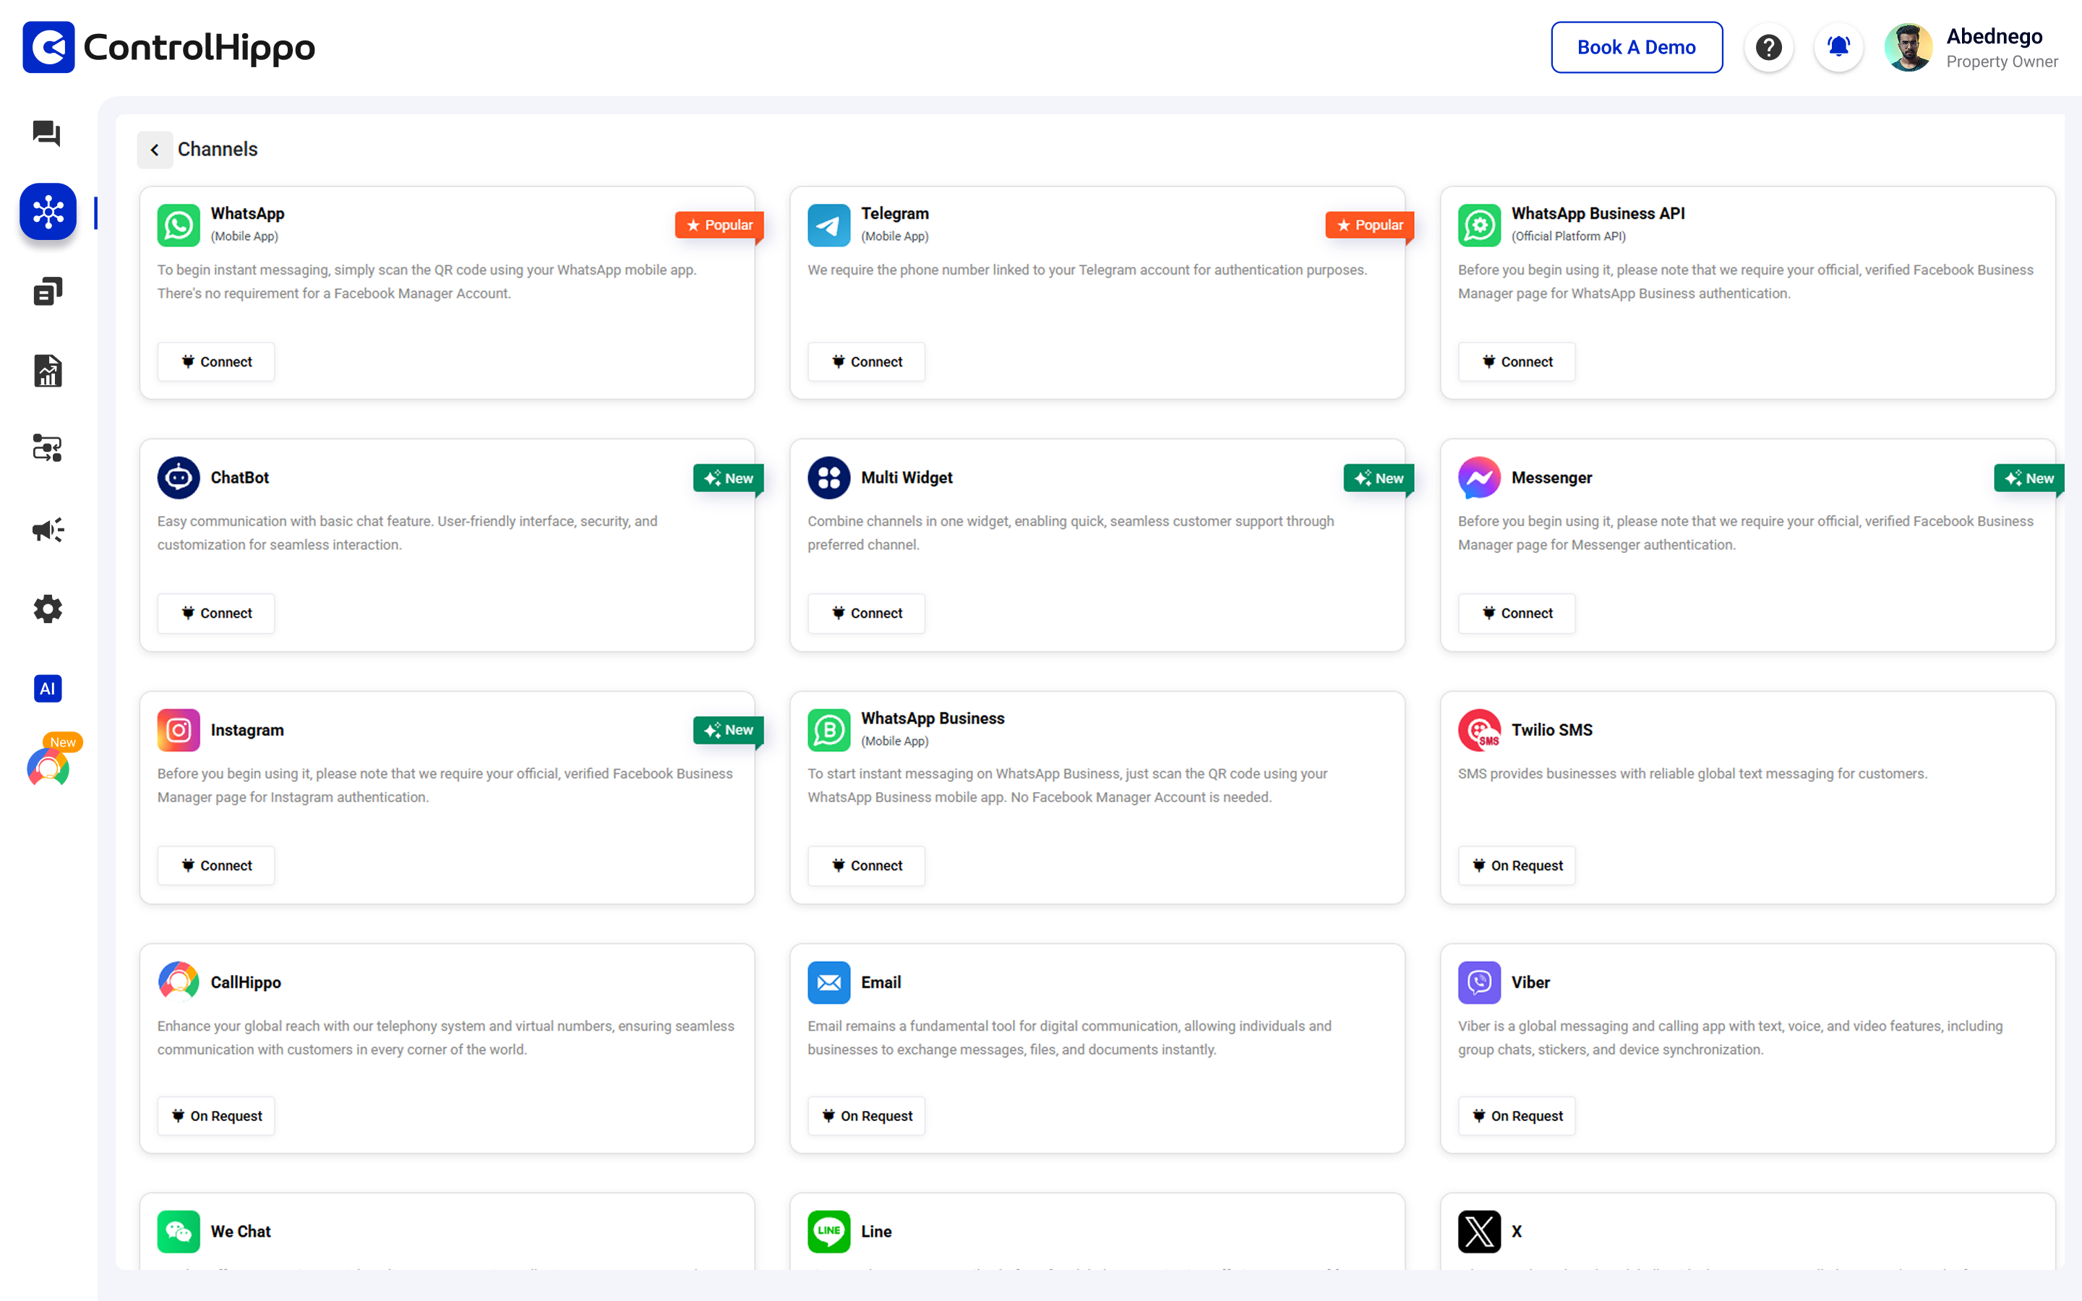Image resolution: width=2082 pixels, height=1301 pixels.
Task: Open the new CallHippo support icon
Action: pyautogui.click(x=47, y=766)
